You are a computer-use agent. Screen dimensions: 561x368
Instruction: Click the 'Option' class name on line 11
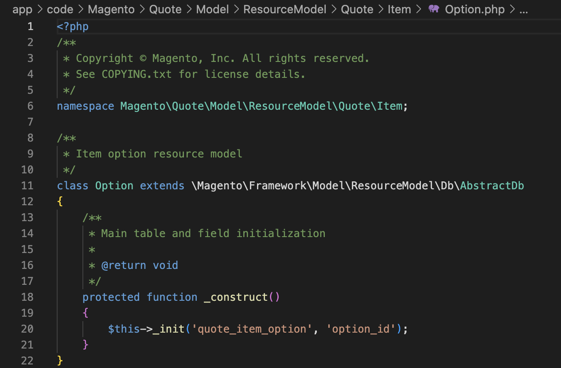tap(114, 186)
